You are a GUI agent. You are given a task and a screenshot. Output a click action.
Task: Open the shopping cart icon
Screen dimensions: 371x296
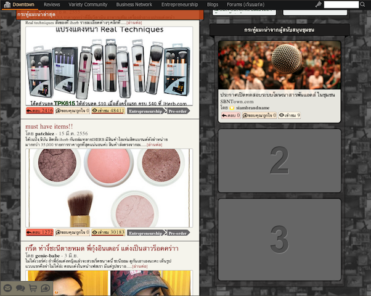pos(33,287)
